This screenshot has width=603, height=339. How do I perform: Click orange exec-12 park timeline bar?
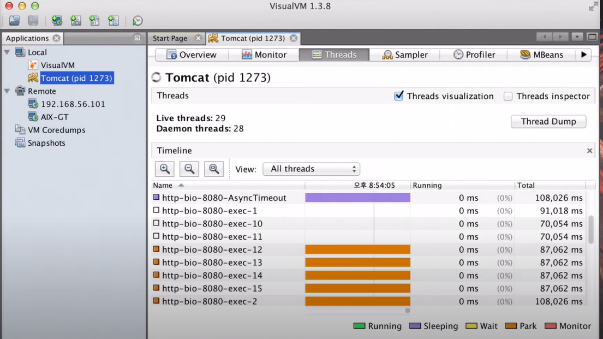(357, 249)
